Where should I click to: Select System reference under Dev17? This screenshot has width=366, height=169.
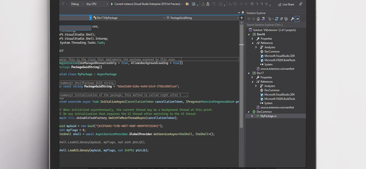pos(269,103)
